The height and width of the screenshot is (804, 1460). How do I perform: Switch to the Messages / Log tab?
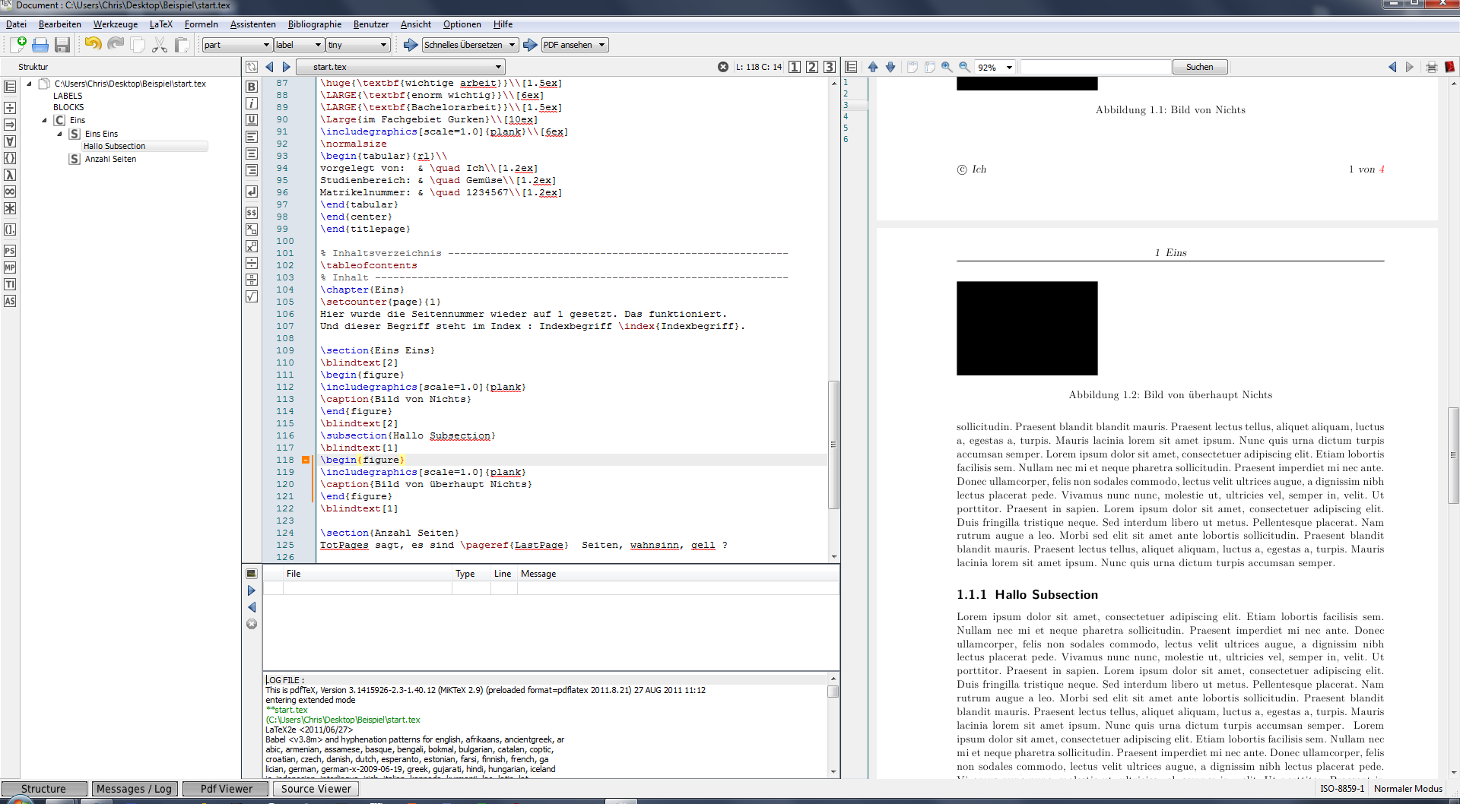tap(134, 789)
